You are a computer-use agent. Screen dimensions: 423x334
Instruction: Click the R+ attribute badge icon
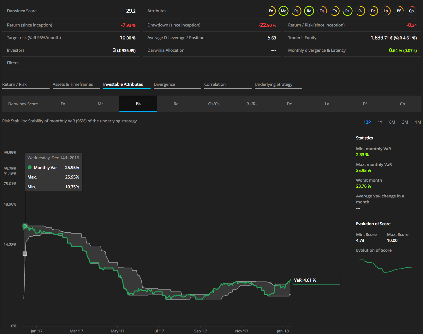point(348,11)
